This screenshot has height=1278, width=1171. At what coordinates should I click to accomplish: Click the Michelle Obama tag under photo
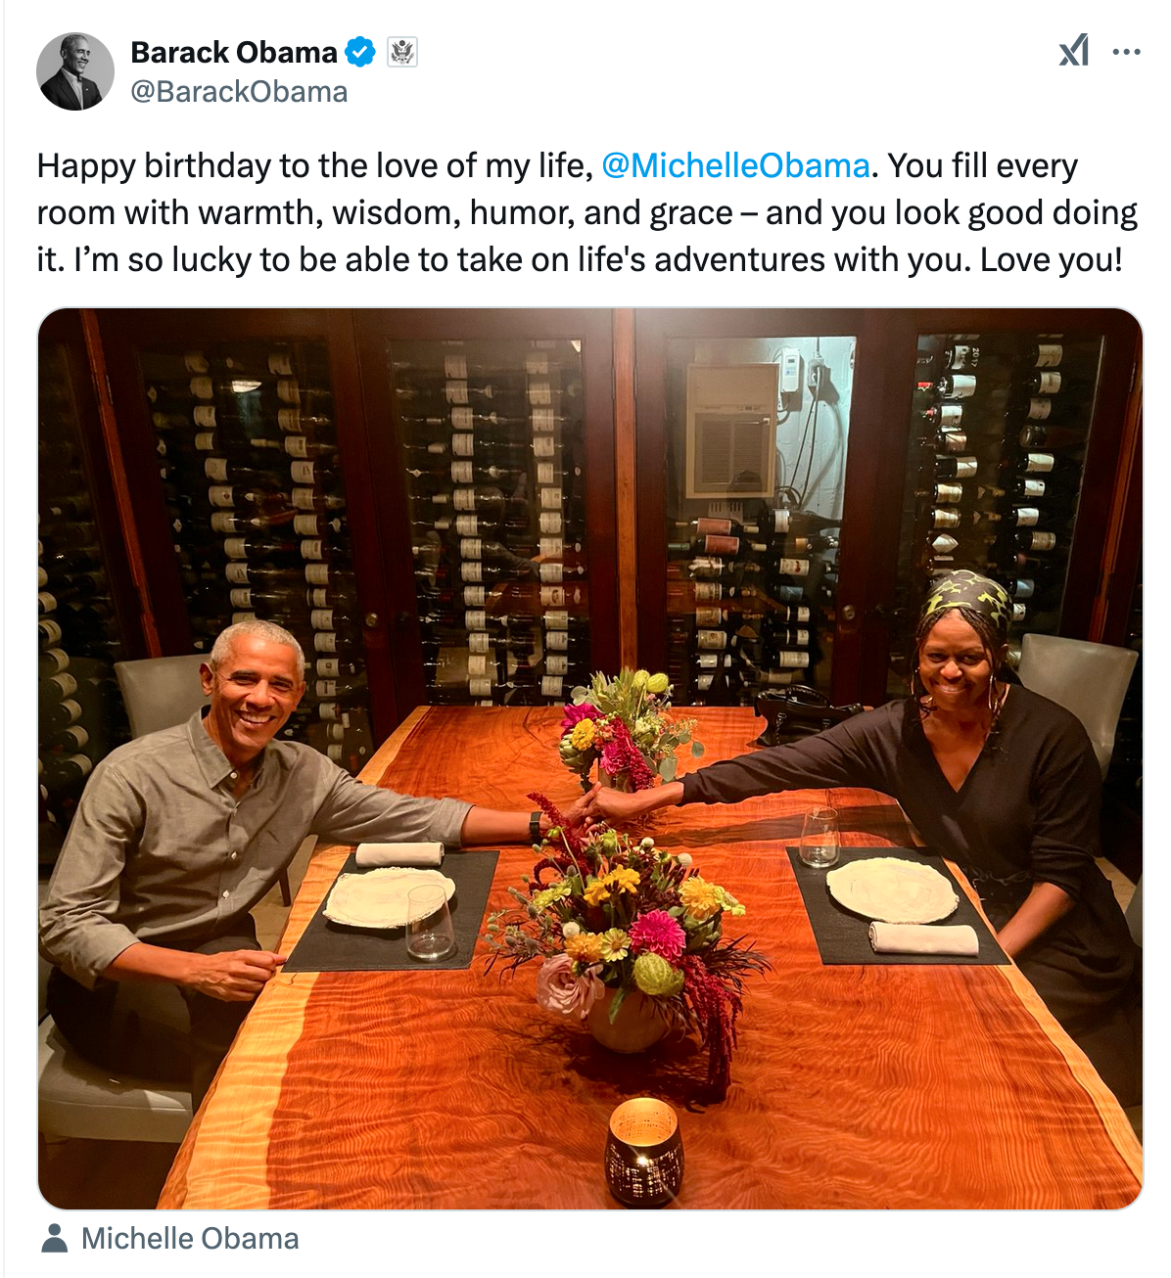[190, 1238]
